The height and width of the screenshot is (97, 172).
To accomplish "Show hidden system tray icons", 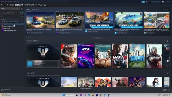I will point(153,95).
